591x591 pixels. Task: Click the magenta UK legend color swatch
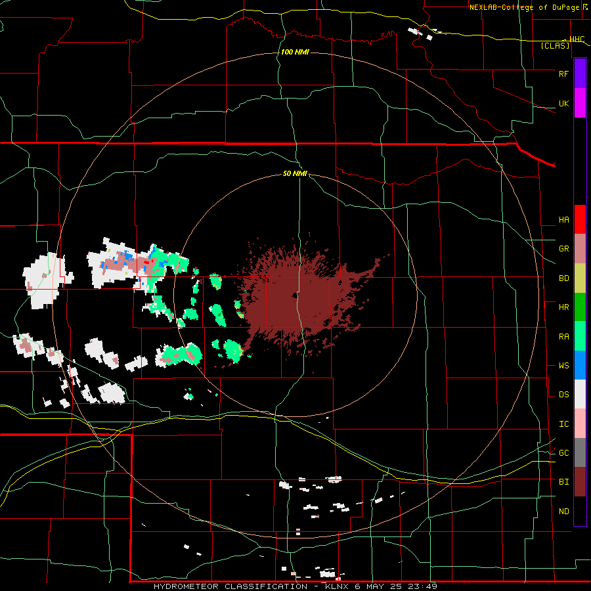pyautogui.click(x=580, y=103)
